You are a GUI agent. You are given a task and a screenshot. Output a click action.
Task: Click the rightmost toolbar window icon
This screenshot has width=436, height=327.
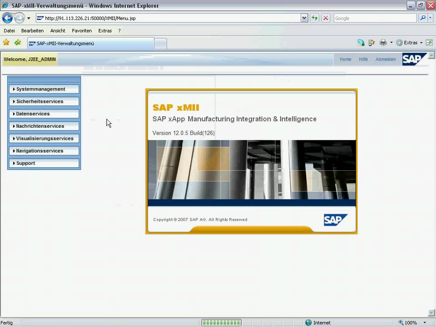[x=429, y=43]
